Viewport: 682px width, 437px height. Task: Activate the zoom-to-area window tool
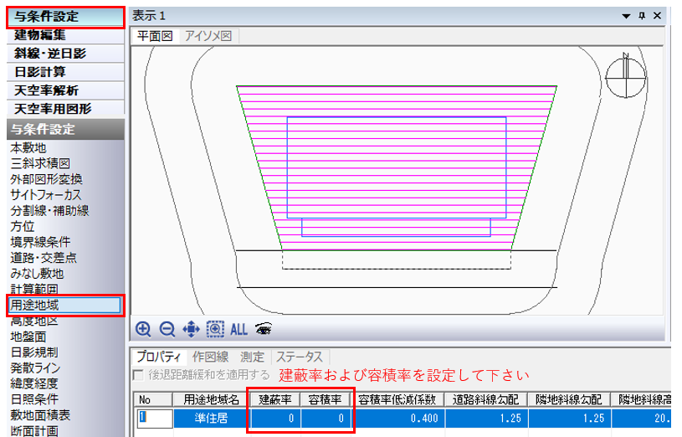tap(215, 329)
